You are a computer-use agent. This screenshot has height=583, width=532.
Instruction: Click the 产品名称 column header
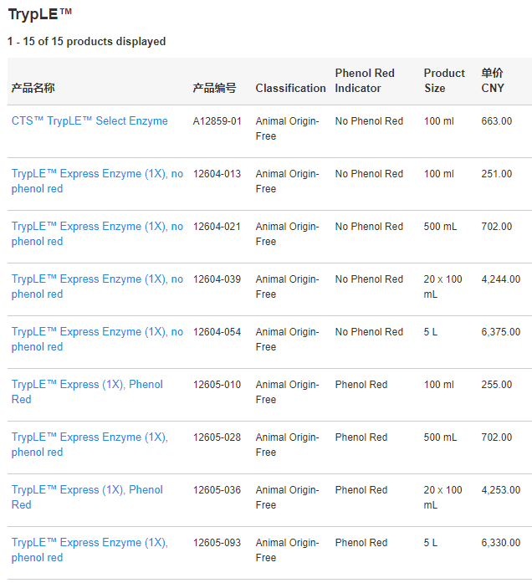pyautogui.click(x=33, y=88)
